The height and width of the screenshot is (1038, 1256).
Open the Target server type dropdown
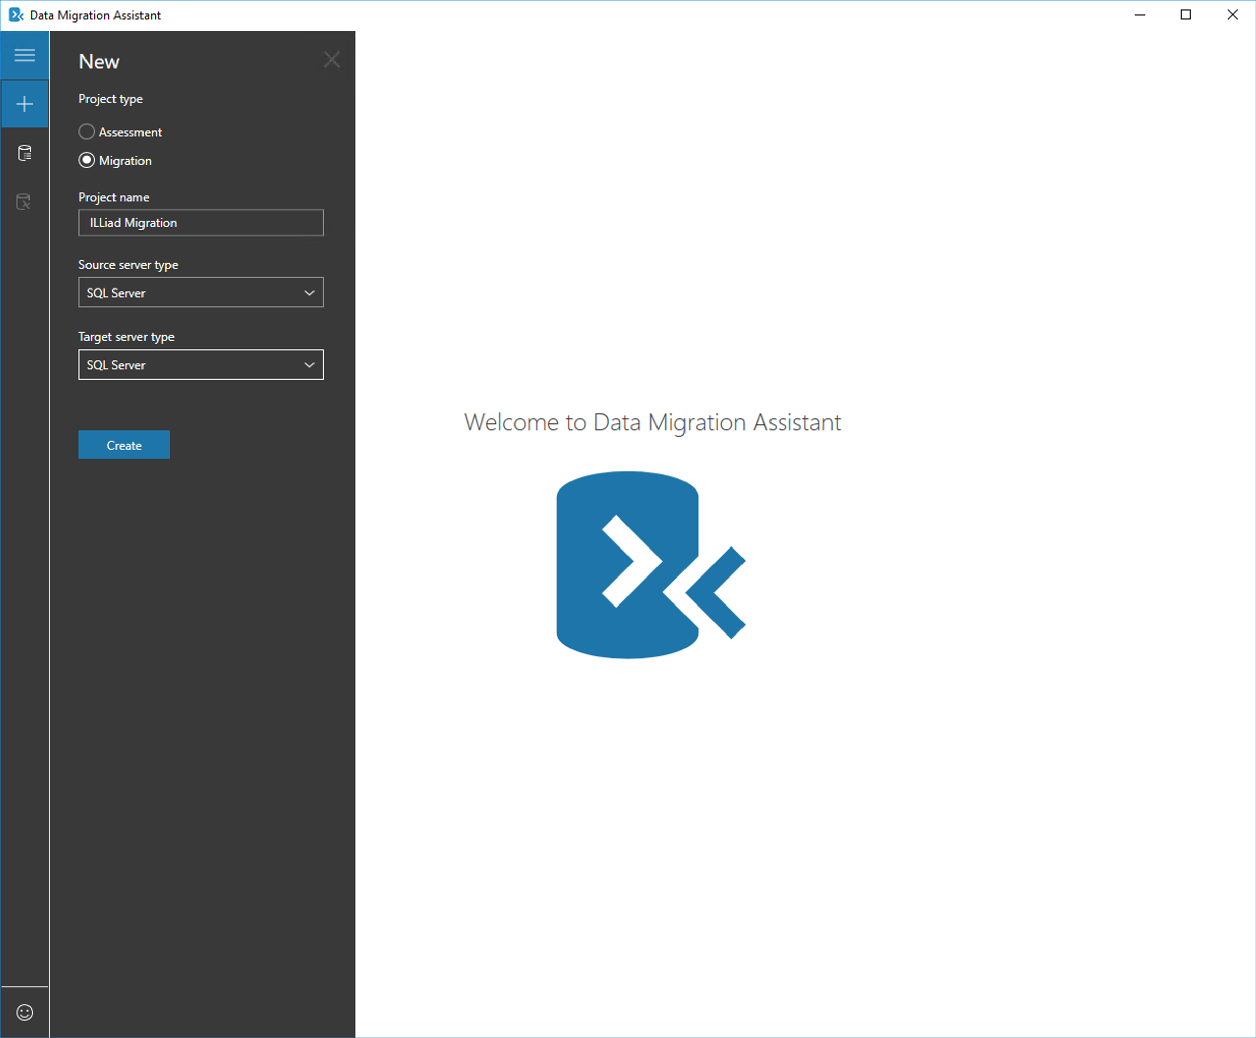click(201, 365)
